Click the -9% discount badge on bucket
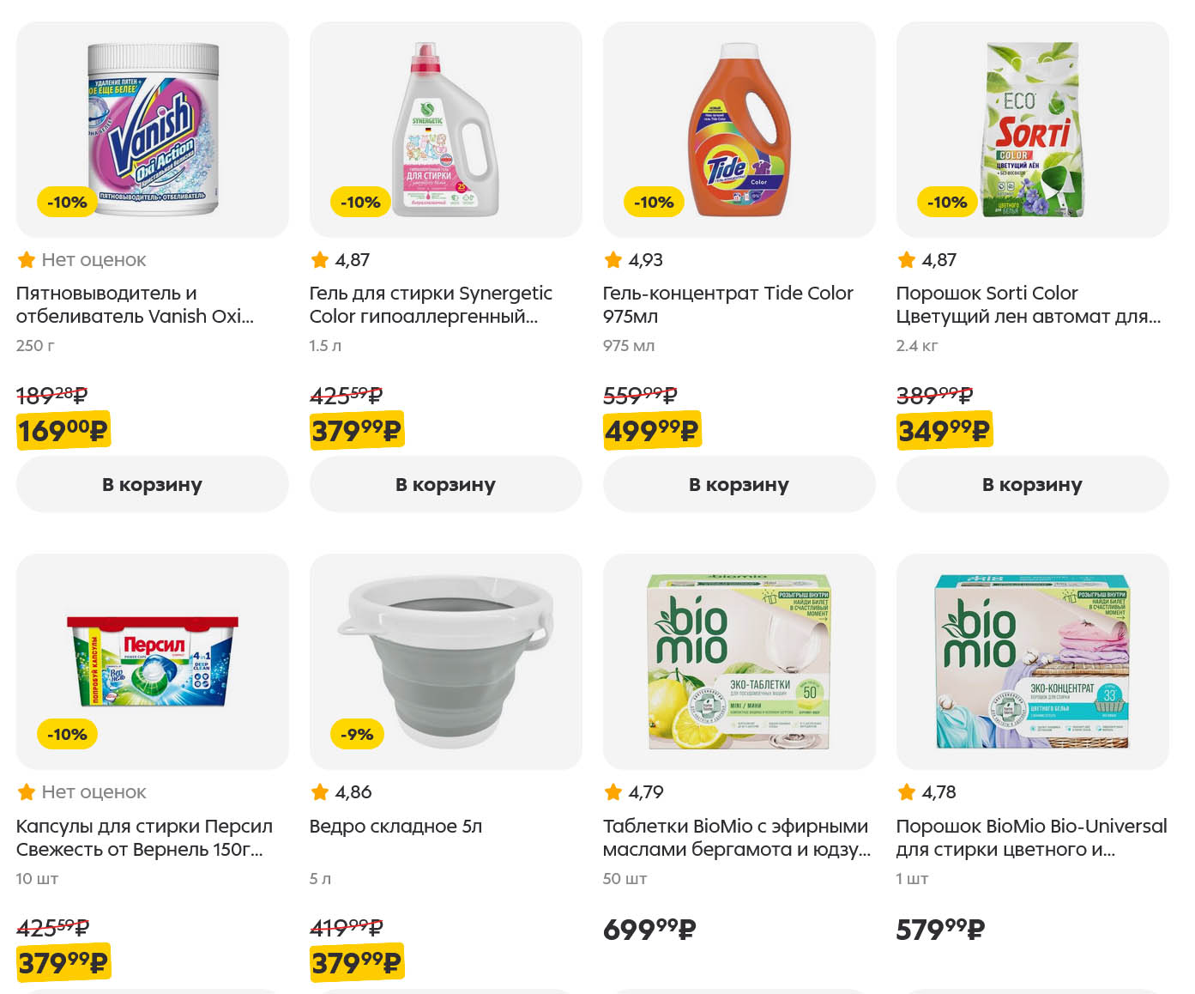This screenshot has width=1195, height=994. coord(357,735)
